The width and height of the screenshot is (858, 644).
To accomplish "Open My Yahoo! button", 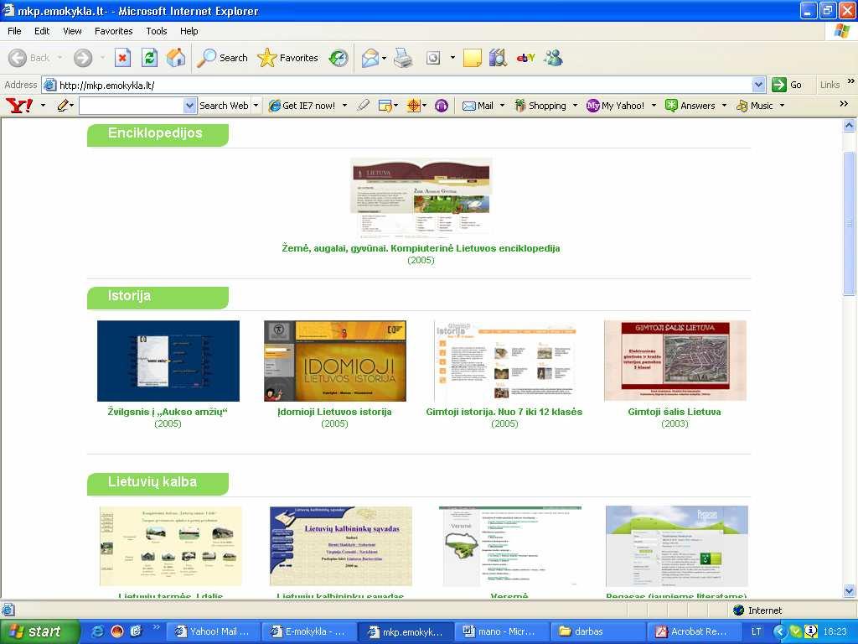I will point(615,106).
